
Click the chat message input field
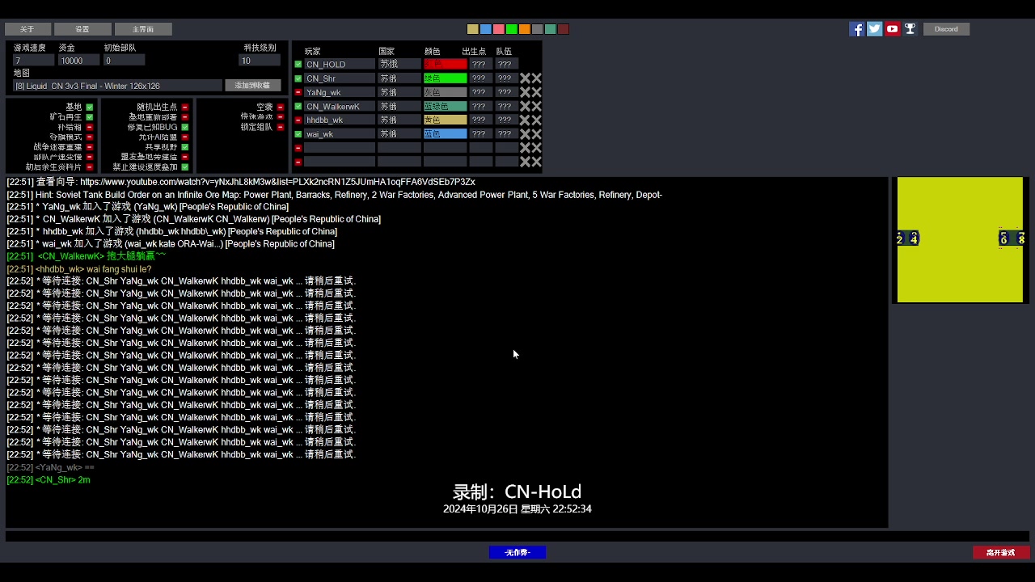[x=517, y=536]
